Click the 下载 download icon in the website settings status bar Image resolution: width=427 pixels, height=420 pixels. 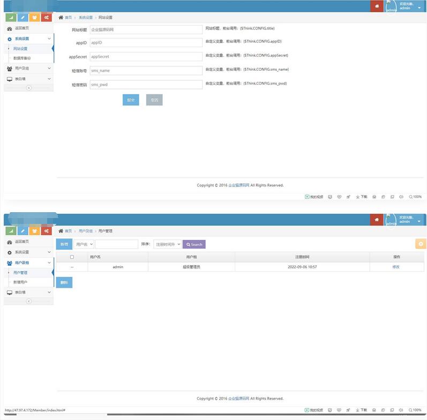pyautogui.click(x=362, y=197)
